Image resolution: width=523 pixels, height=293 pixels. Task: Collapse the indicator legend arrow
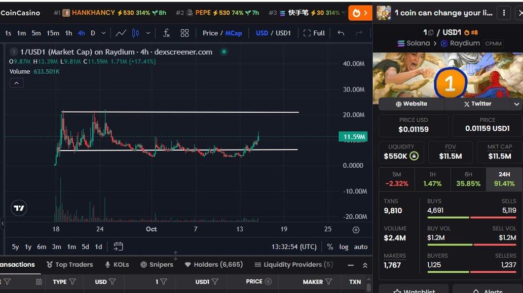(16, 83)
